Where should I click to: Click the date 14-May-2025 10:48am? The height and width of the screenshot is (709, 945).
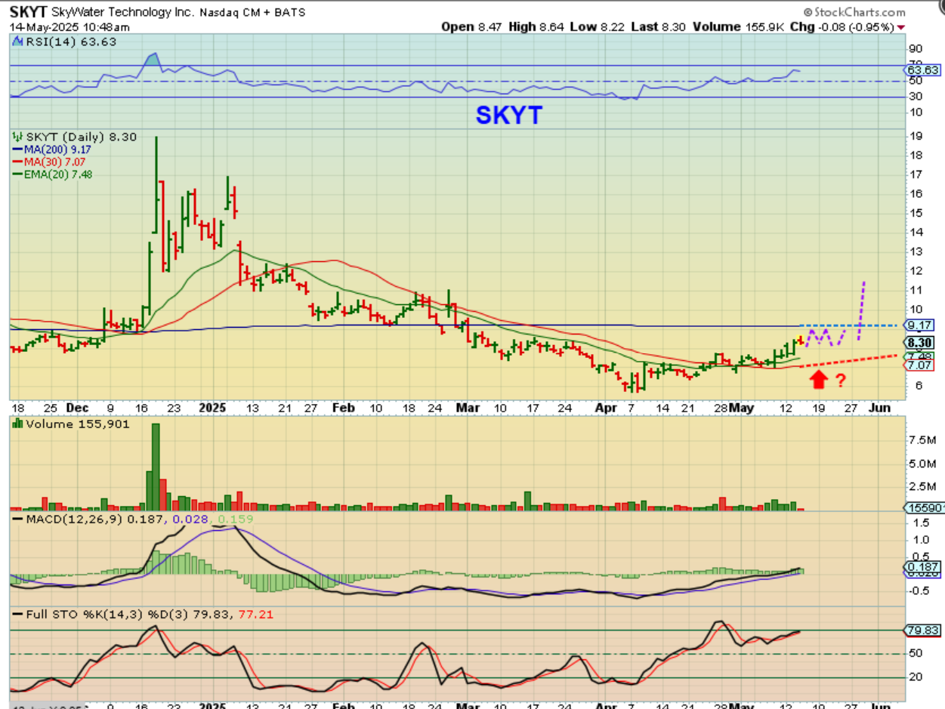(x=69, y=26)
